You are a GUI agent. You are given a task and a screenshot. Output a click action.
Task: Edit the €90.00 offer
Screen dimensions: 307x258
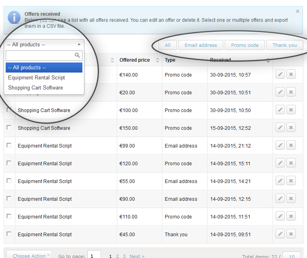[x=280, y=199]
